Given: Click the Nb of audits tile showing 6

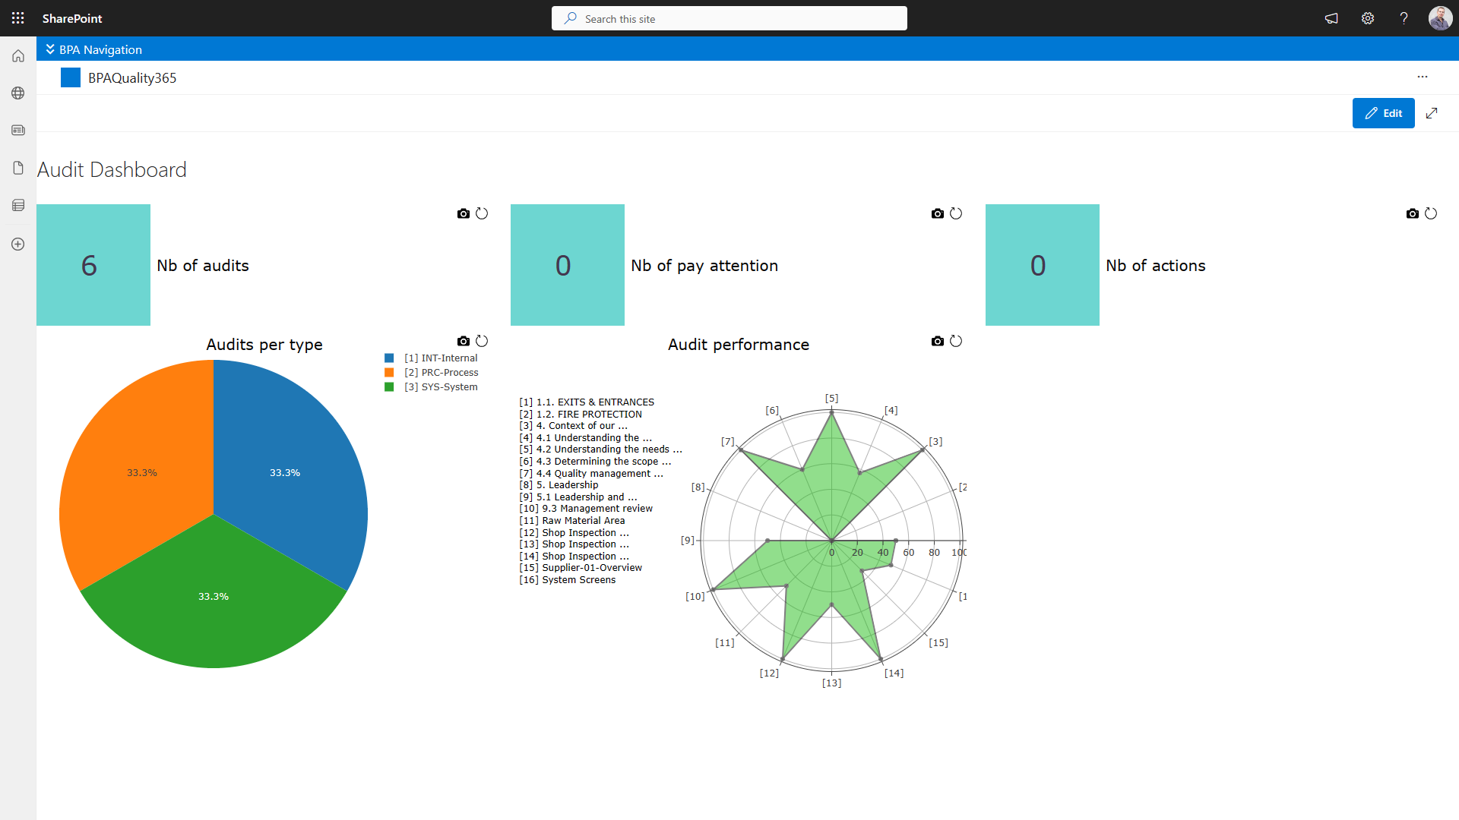Looking at the screenshot, I should pos(93,265).
